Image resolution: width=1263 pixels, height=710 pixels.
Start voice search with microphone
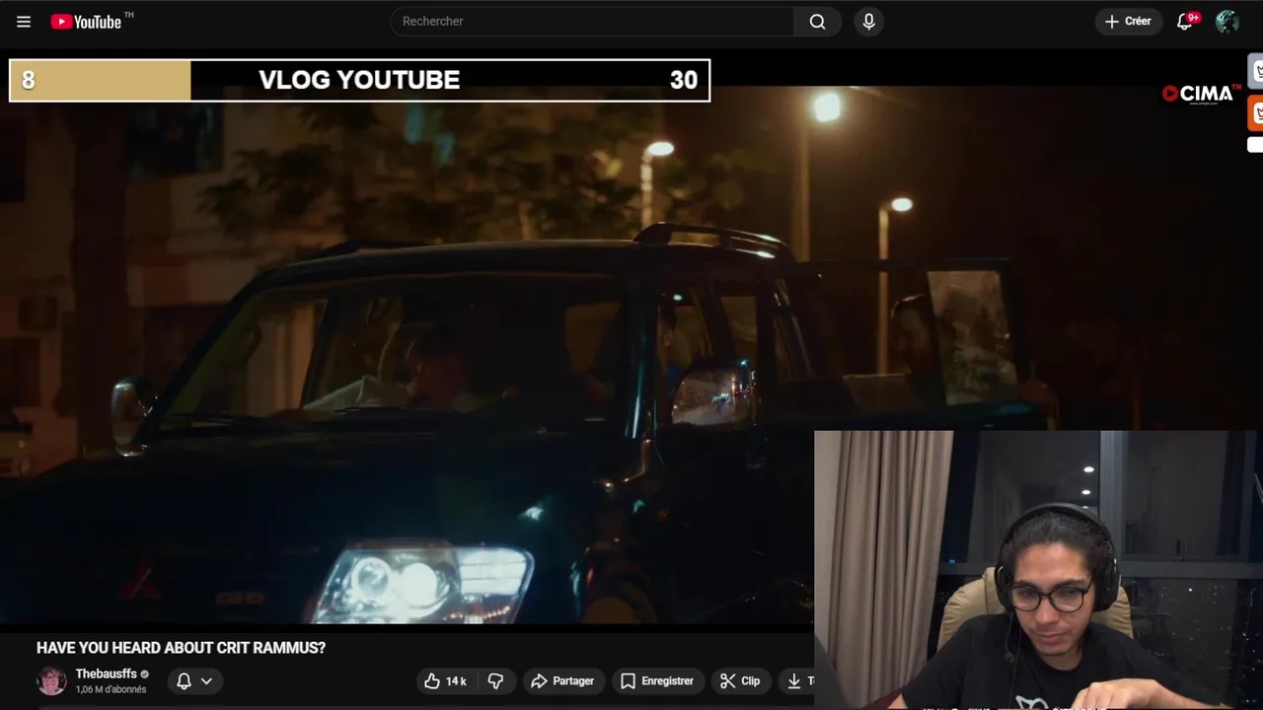[868, 21]
